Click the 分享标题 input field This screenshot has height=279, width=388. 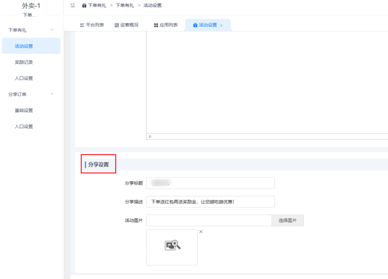(210, 183)
